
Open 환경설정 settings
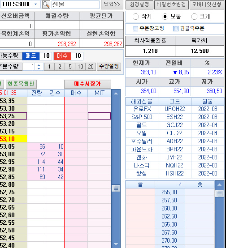(x=139, y=5)
